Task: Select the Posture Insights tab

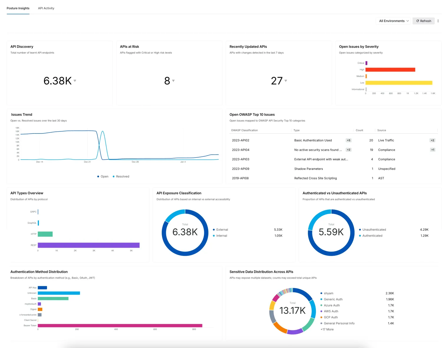Action: pyautogui.click(x=18, y=8)
